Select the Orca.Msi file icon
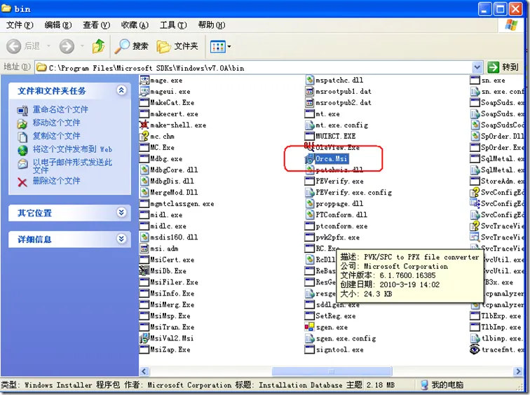 click(x=310, y=159)
